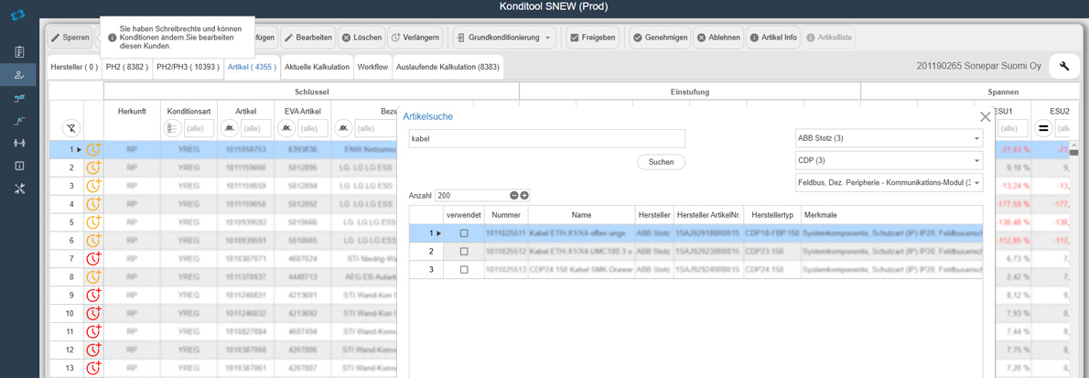The height and width of the screenshot is (378, 1089).
Task: Click the equals operator icon in ESU2 column
Action: click(x=1042, y=128)
